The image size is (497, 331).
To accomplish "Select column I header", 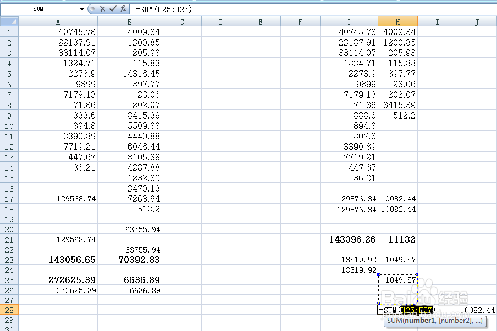I will pyautogui.click(x=438, y=22).
